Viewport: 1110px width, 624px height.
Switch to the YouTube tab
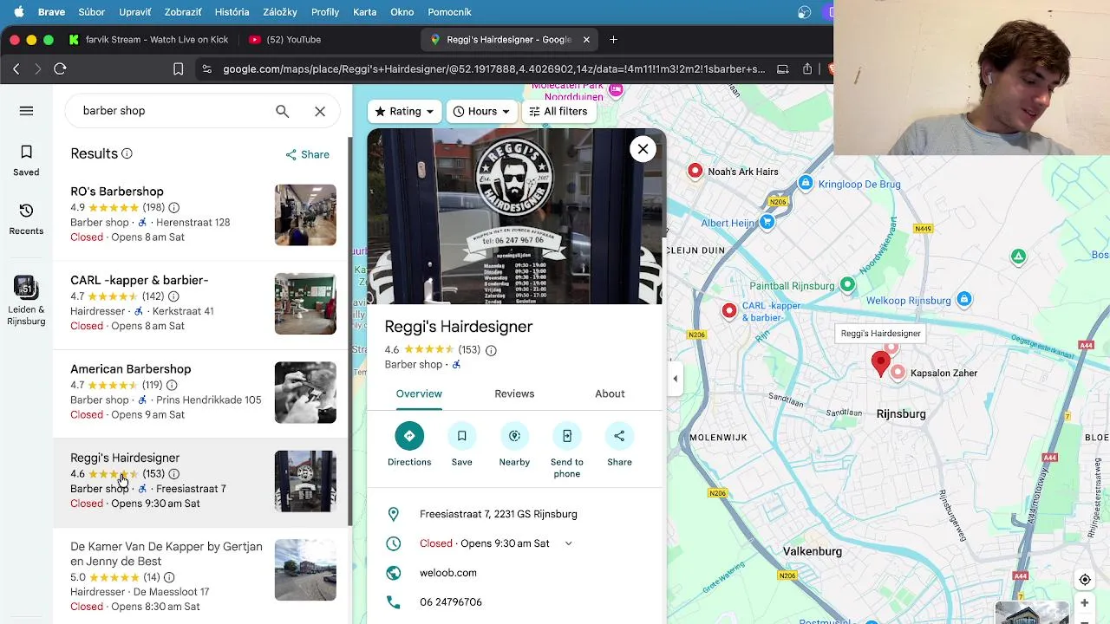[284, 39]
